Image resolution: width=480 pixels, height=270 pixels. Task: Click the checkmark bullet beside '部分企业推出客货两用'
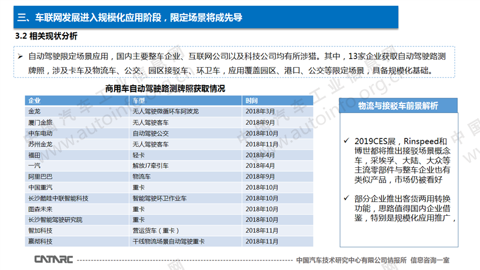tap(346, 198)
